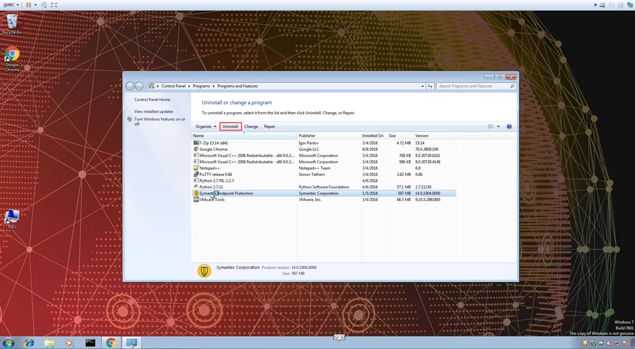Click the blue double-chevron in VMRC bar
The image size is (635, 349).
point(596,5)
